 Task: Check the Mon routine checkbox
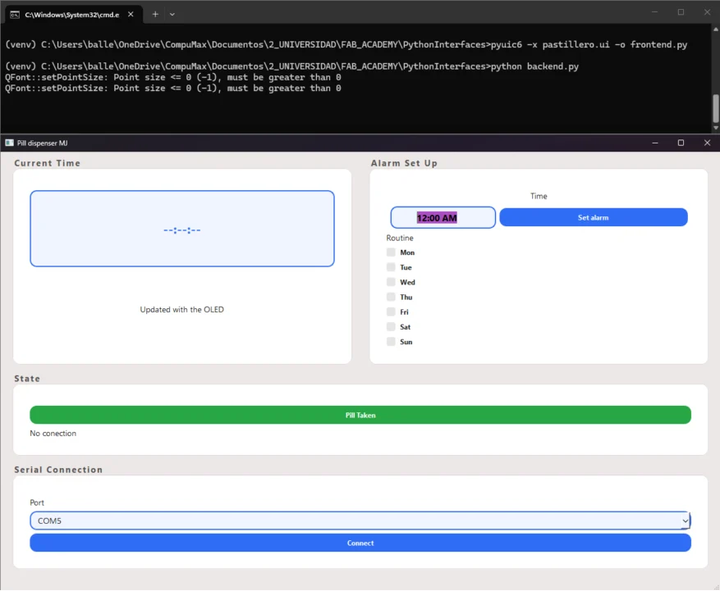391,252
